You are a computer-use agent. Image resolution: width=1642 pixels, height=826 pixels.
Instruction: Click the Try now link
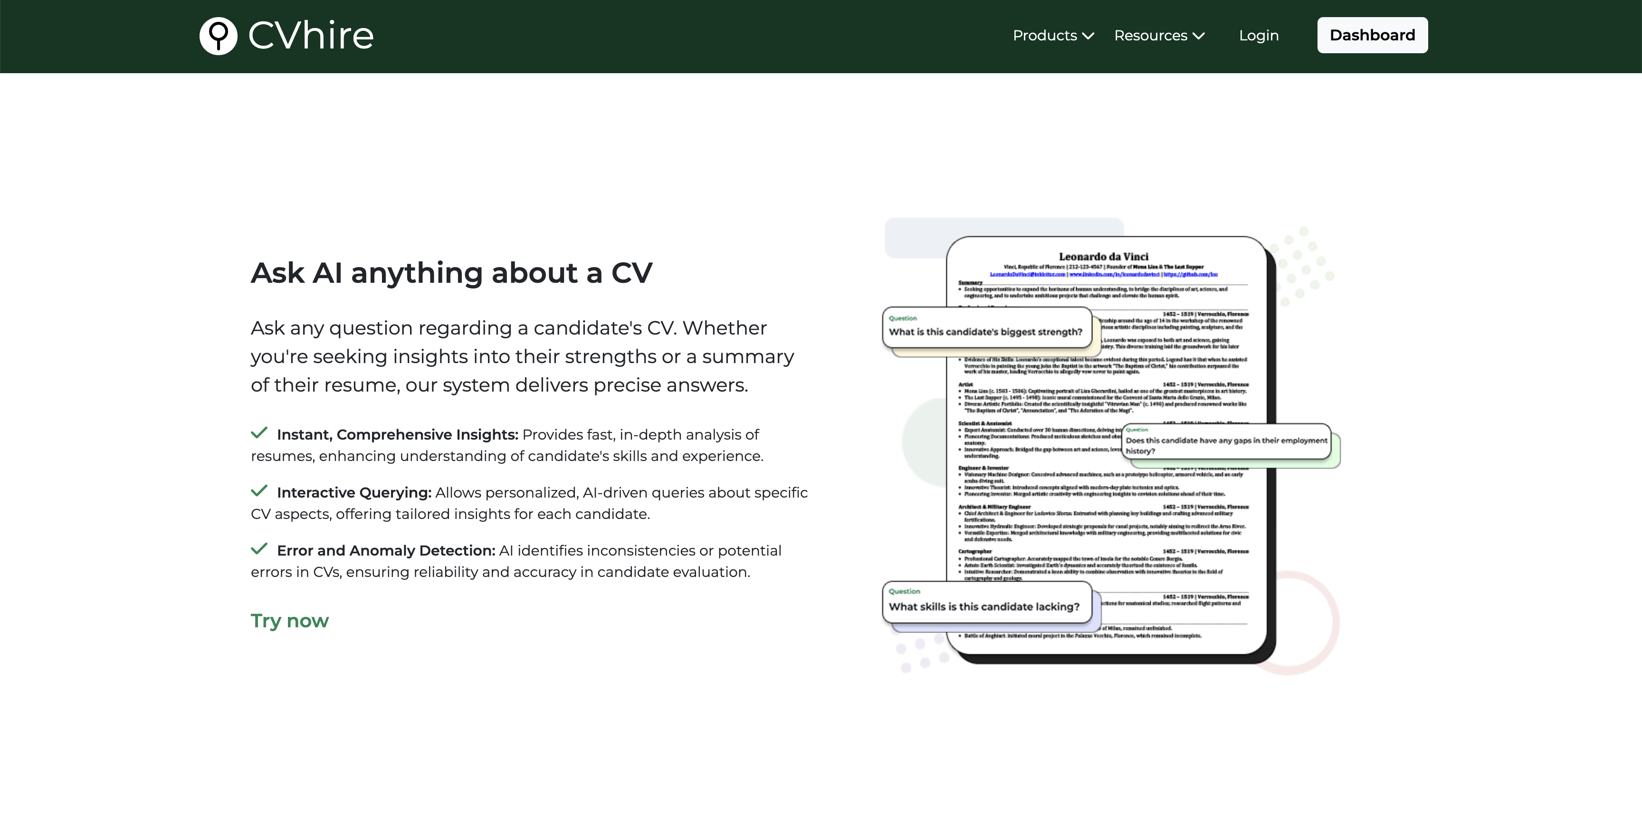289,621
